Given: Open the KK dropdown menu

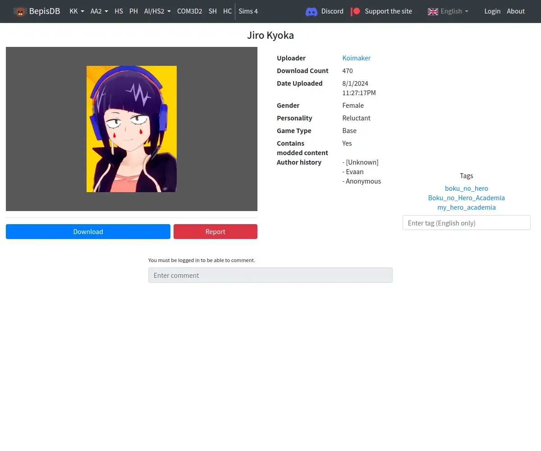Looking at the screenshot, I should [77, 11].
